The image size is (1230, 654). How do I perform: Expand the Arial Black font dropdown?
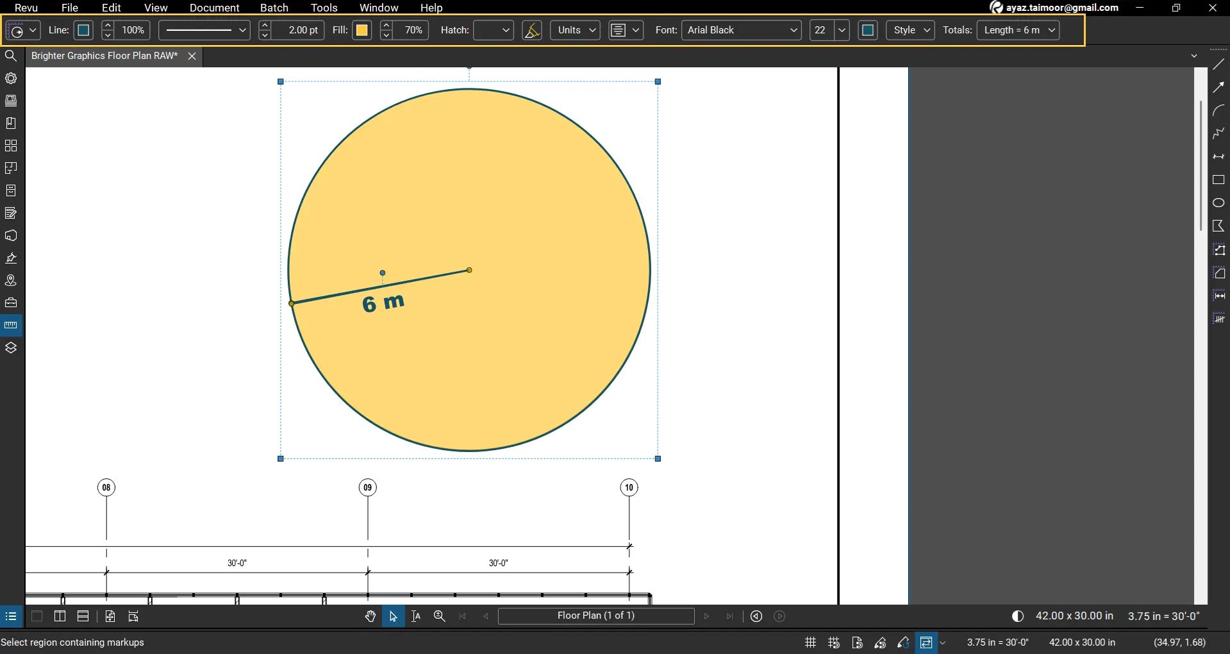coord(794,30)
